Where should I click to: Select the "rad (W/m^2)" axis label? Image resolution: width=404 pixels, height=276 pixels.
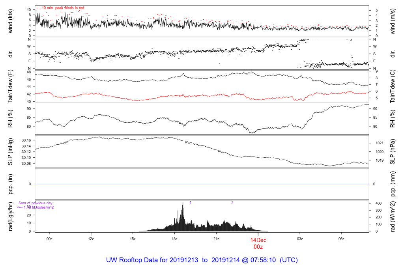pos(393,216)
